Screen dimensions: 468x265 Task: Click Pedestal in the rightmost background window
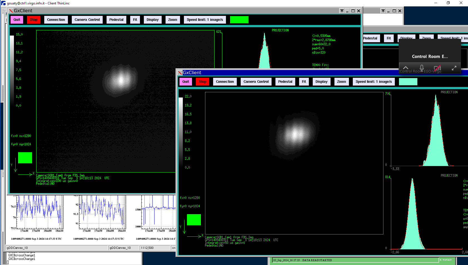click(x=371, y=38)
